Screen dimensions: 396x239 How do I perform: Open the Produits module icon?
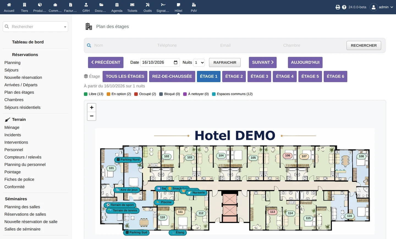(x=40, y=5)
